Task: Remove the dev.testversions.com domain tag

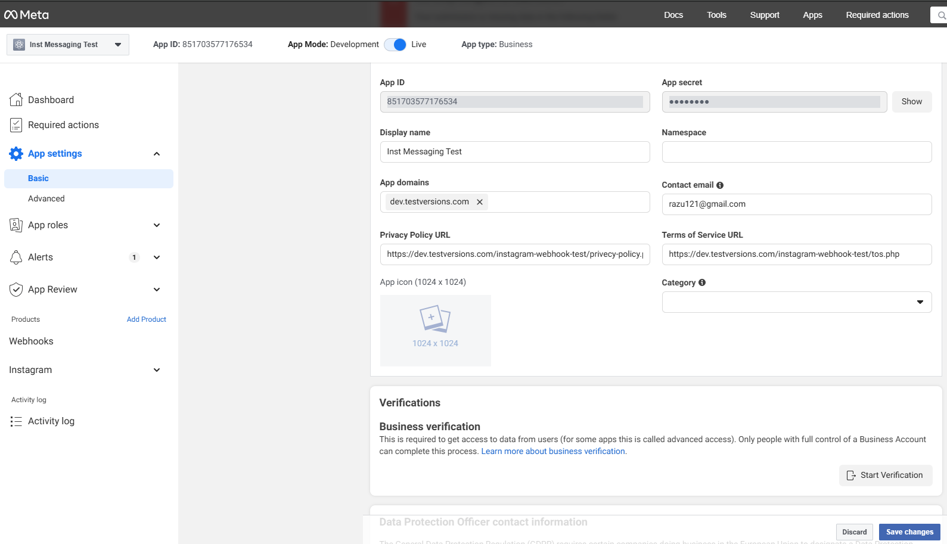Action: pos(480,202)
